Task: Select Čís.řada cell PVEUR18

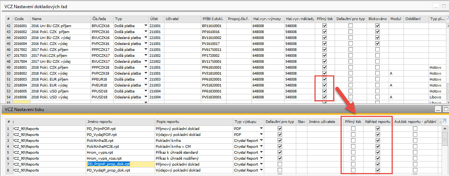Action: pos(102,85)
